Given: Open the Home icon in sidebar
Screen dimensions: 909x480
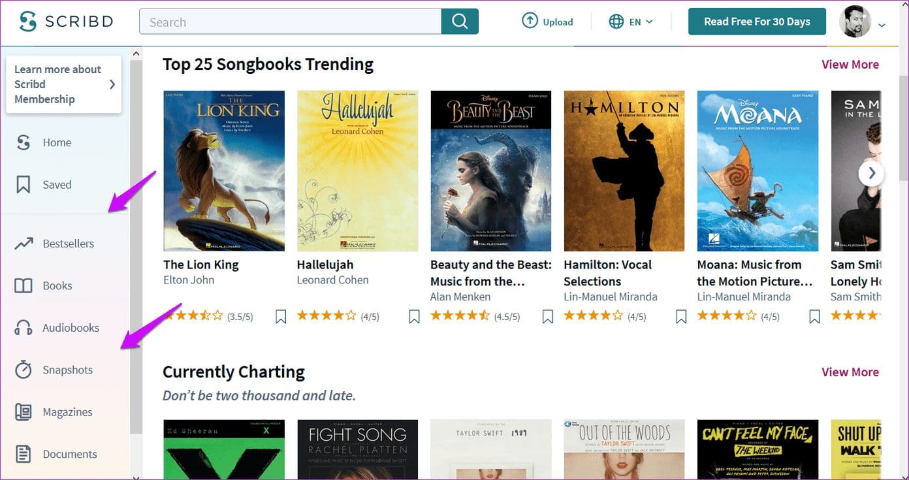Looking at the screenshot, I should coord(24,142).
